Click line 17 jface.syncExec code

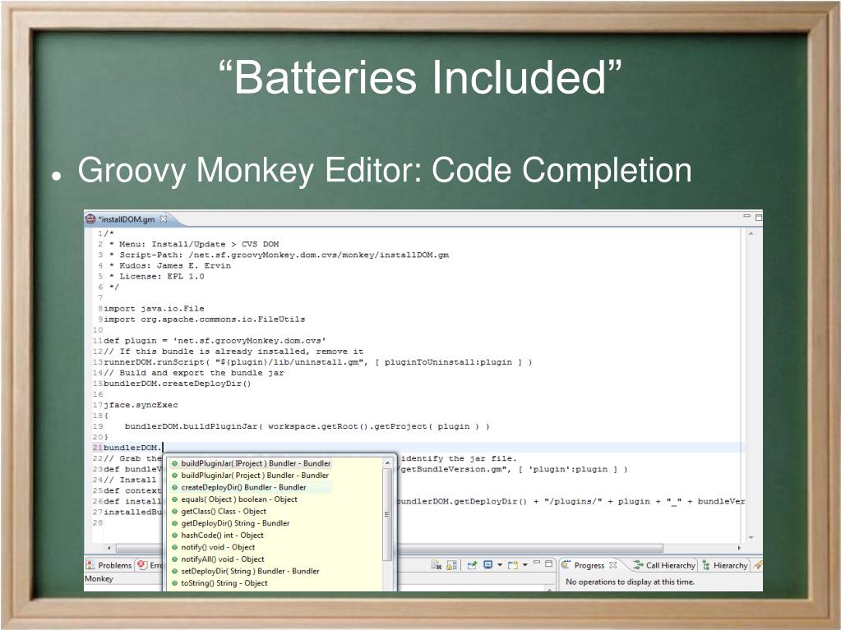pyautogui.click(x=141, y=406)
